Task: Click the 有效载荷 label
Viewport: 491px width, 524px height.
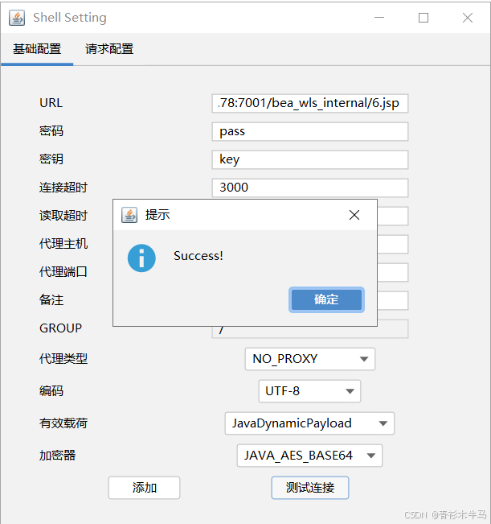Action: point(63,423)
